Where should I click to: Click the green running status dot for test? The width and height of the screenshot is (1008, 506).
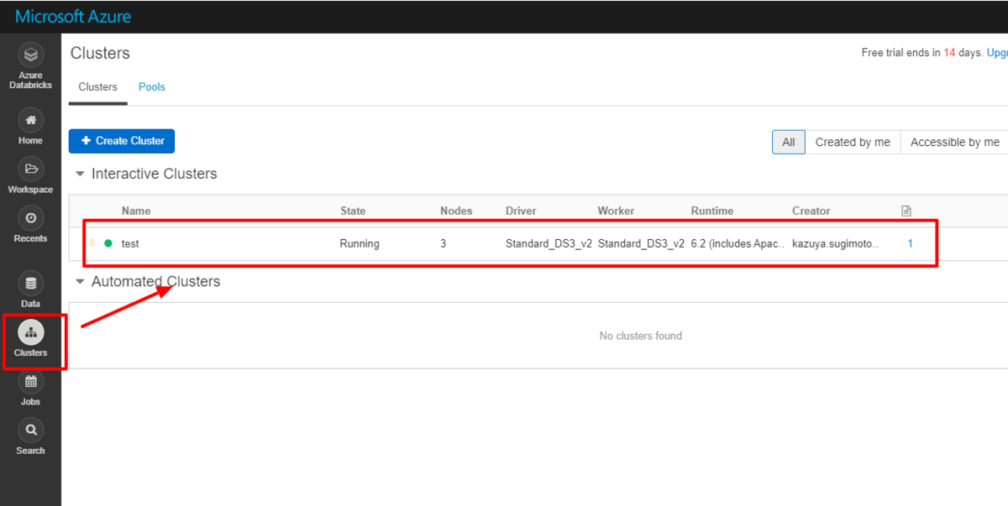tap(108, 243)
